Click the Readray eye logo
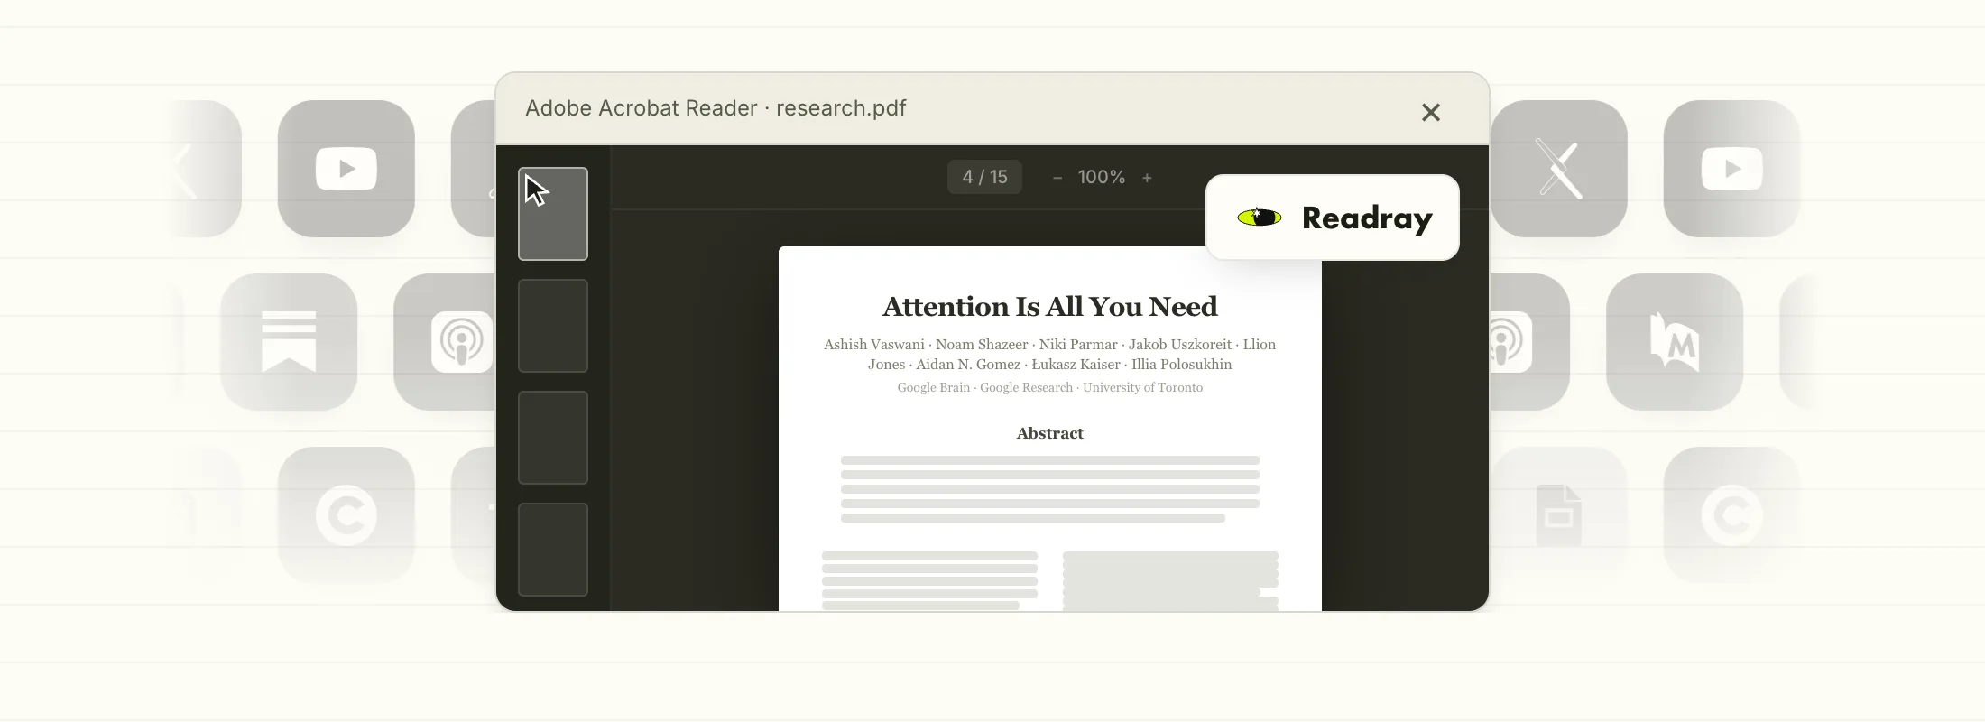 1259,218
